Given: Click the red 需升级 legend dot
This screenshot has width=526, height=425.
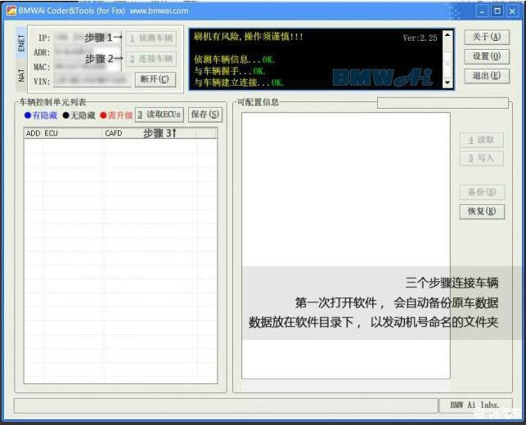Looking at the screenshot, I should [103, 115].
